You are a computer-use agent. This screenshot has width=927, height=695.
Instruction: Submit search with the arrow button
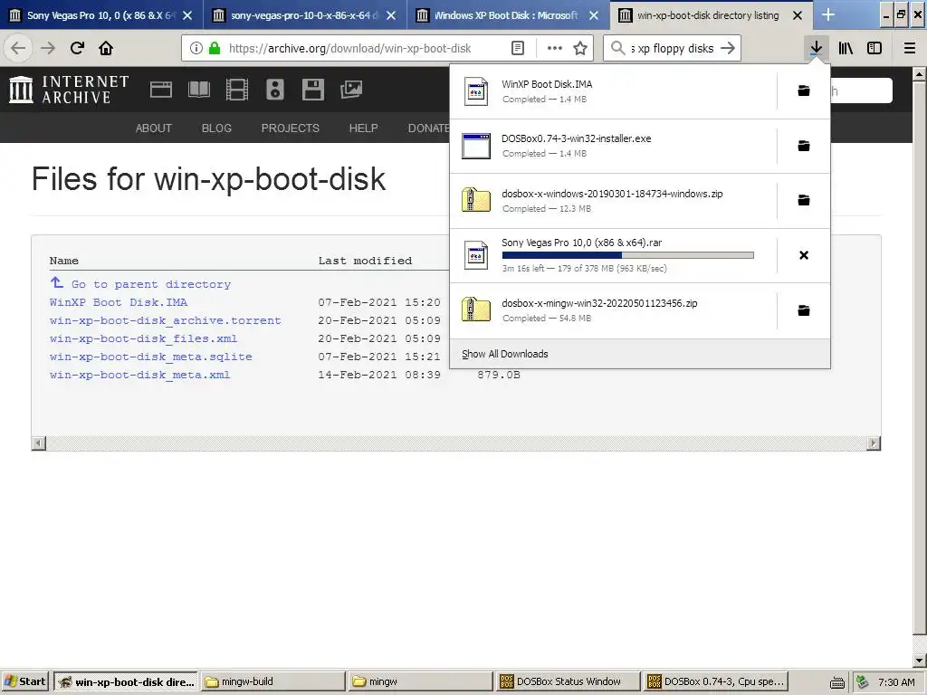(x=728, y=48)
